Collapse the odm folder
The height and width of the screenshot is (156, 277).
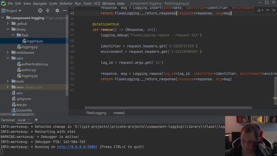coord(8,58)
